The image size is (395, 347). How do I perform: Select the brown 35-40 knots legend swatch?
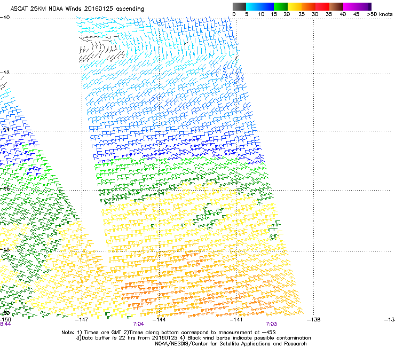point(336,6)
